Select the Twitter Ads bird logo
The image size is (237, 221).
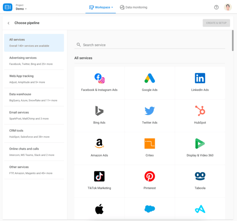click(150, 111)
